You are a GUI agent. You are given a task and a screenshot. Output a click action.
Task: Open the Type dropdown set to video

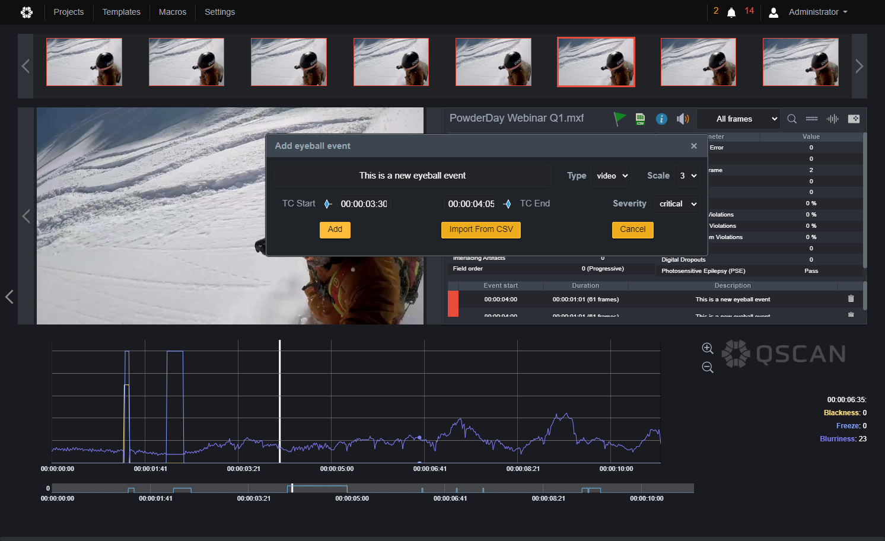[612, 176]
